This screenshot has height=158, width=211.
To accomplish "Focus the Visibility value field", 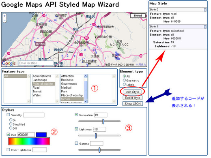I will [34, 115].
